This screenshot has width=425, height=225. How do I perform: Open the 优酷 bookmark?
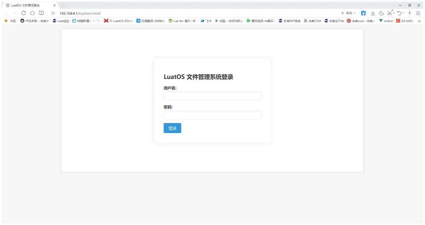(x=229, y=21)
